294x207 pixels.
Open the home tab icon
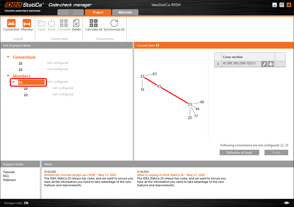pos(70,12)
